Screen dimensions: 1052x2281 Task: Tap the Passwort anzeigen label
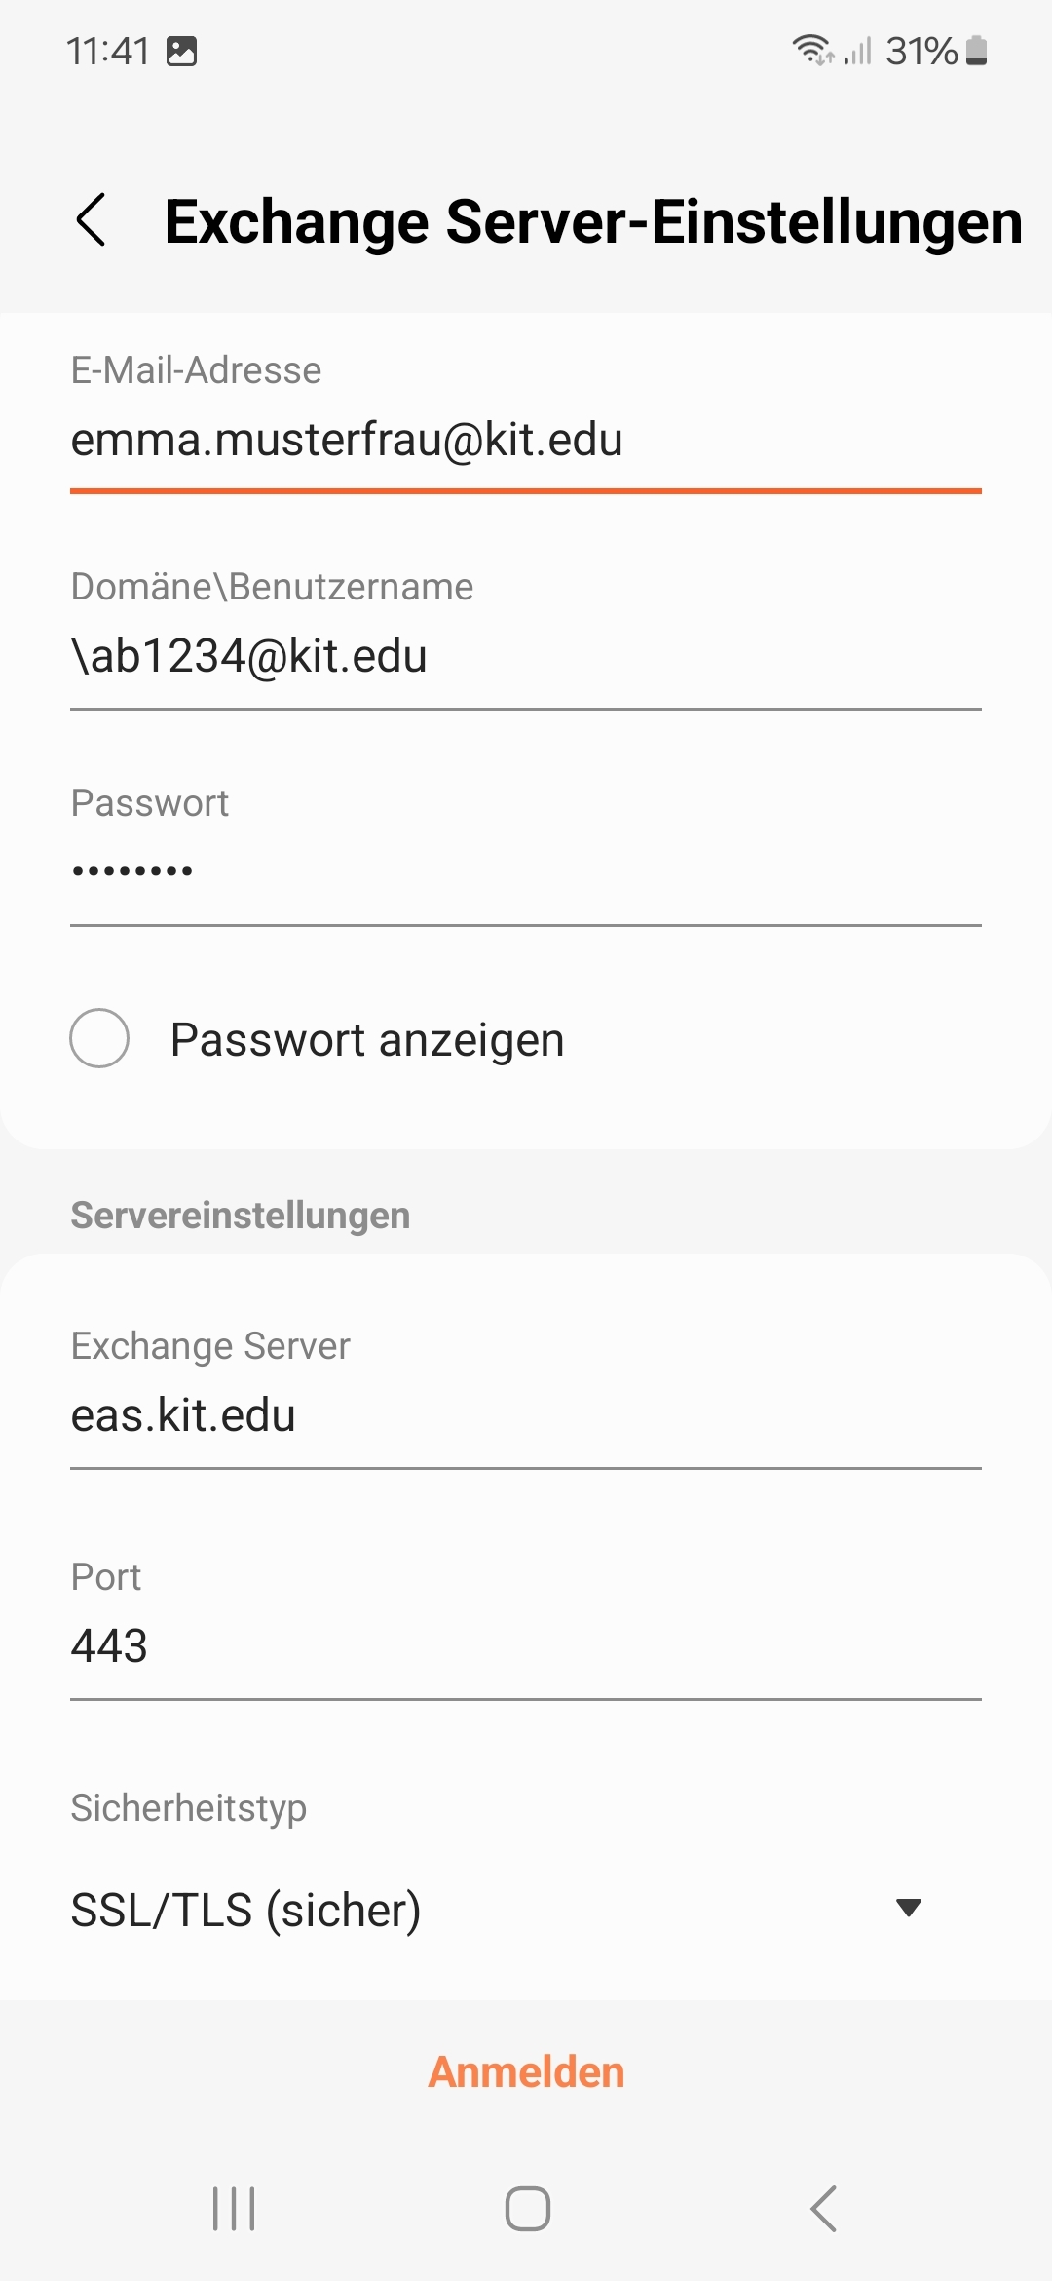pyautogui.click(x=367, y=1039)
